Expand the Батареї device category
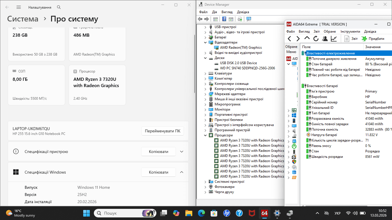Image resolution: width=392 pixels, height=220 pixels. click(205, 37)
